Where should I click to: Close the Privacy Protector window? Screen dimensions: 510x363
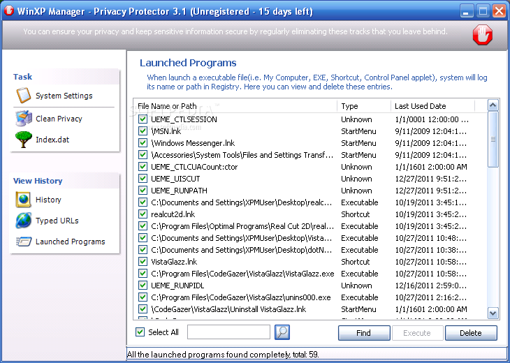tap(499, 11)
